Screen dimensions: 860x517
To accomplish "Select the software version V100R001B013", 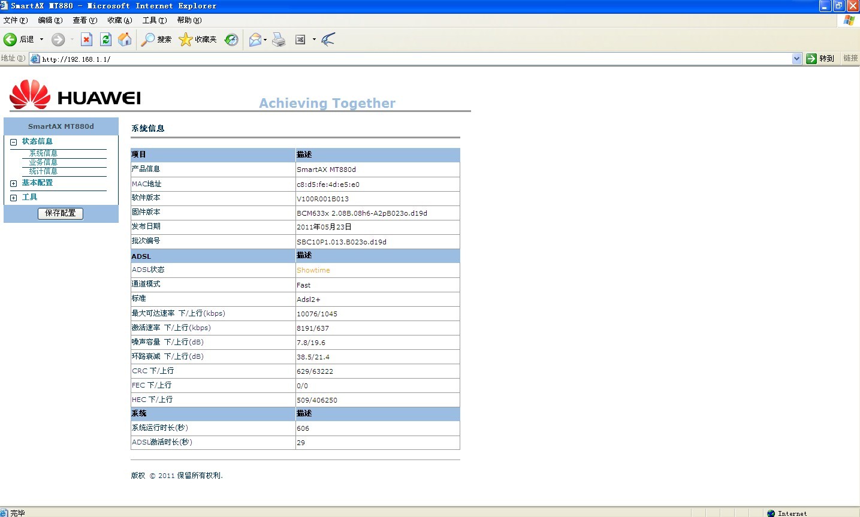I will click(x=322, y=199).
